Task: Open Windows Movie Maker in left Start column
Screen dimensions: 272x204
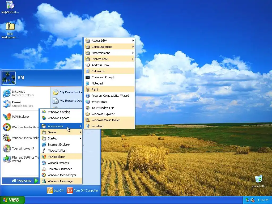Action: [x=20, y=138]
